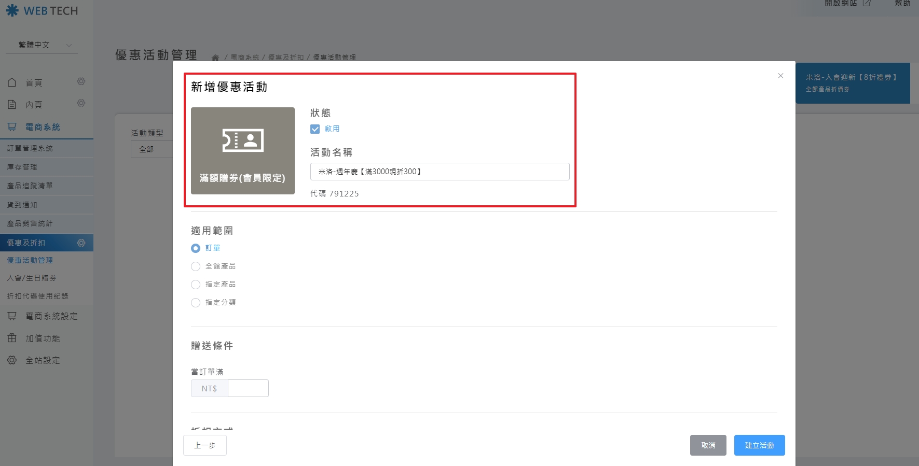Expand the 活動類型 全部 dropdown
Image resolution: width=919 pixels, height=466 pixels.
(x=152, y=149)
